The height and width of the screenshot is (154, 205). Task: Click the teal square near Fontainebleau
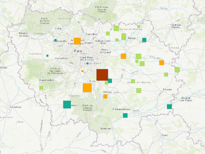coord(125,115)
